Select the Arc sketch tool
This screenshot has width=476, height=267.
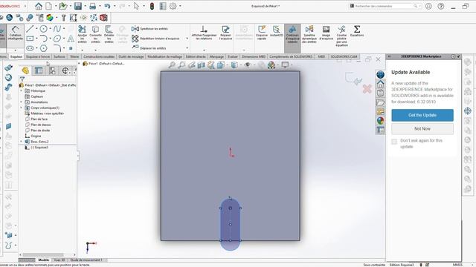click(x=44, y=39)
